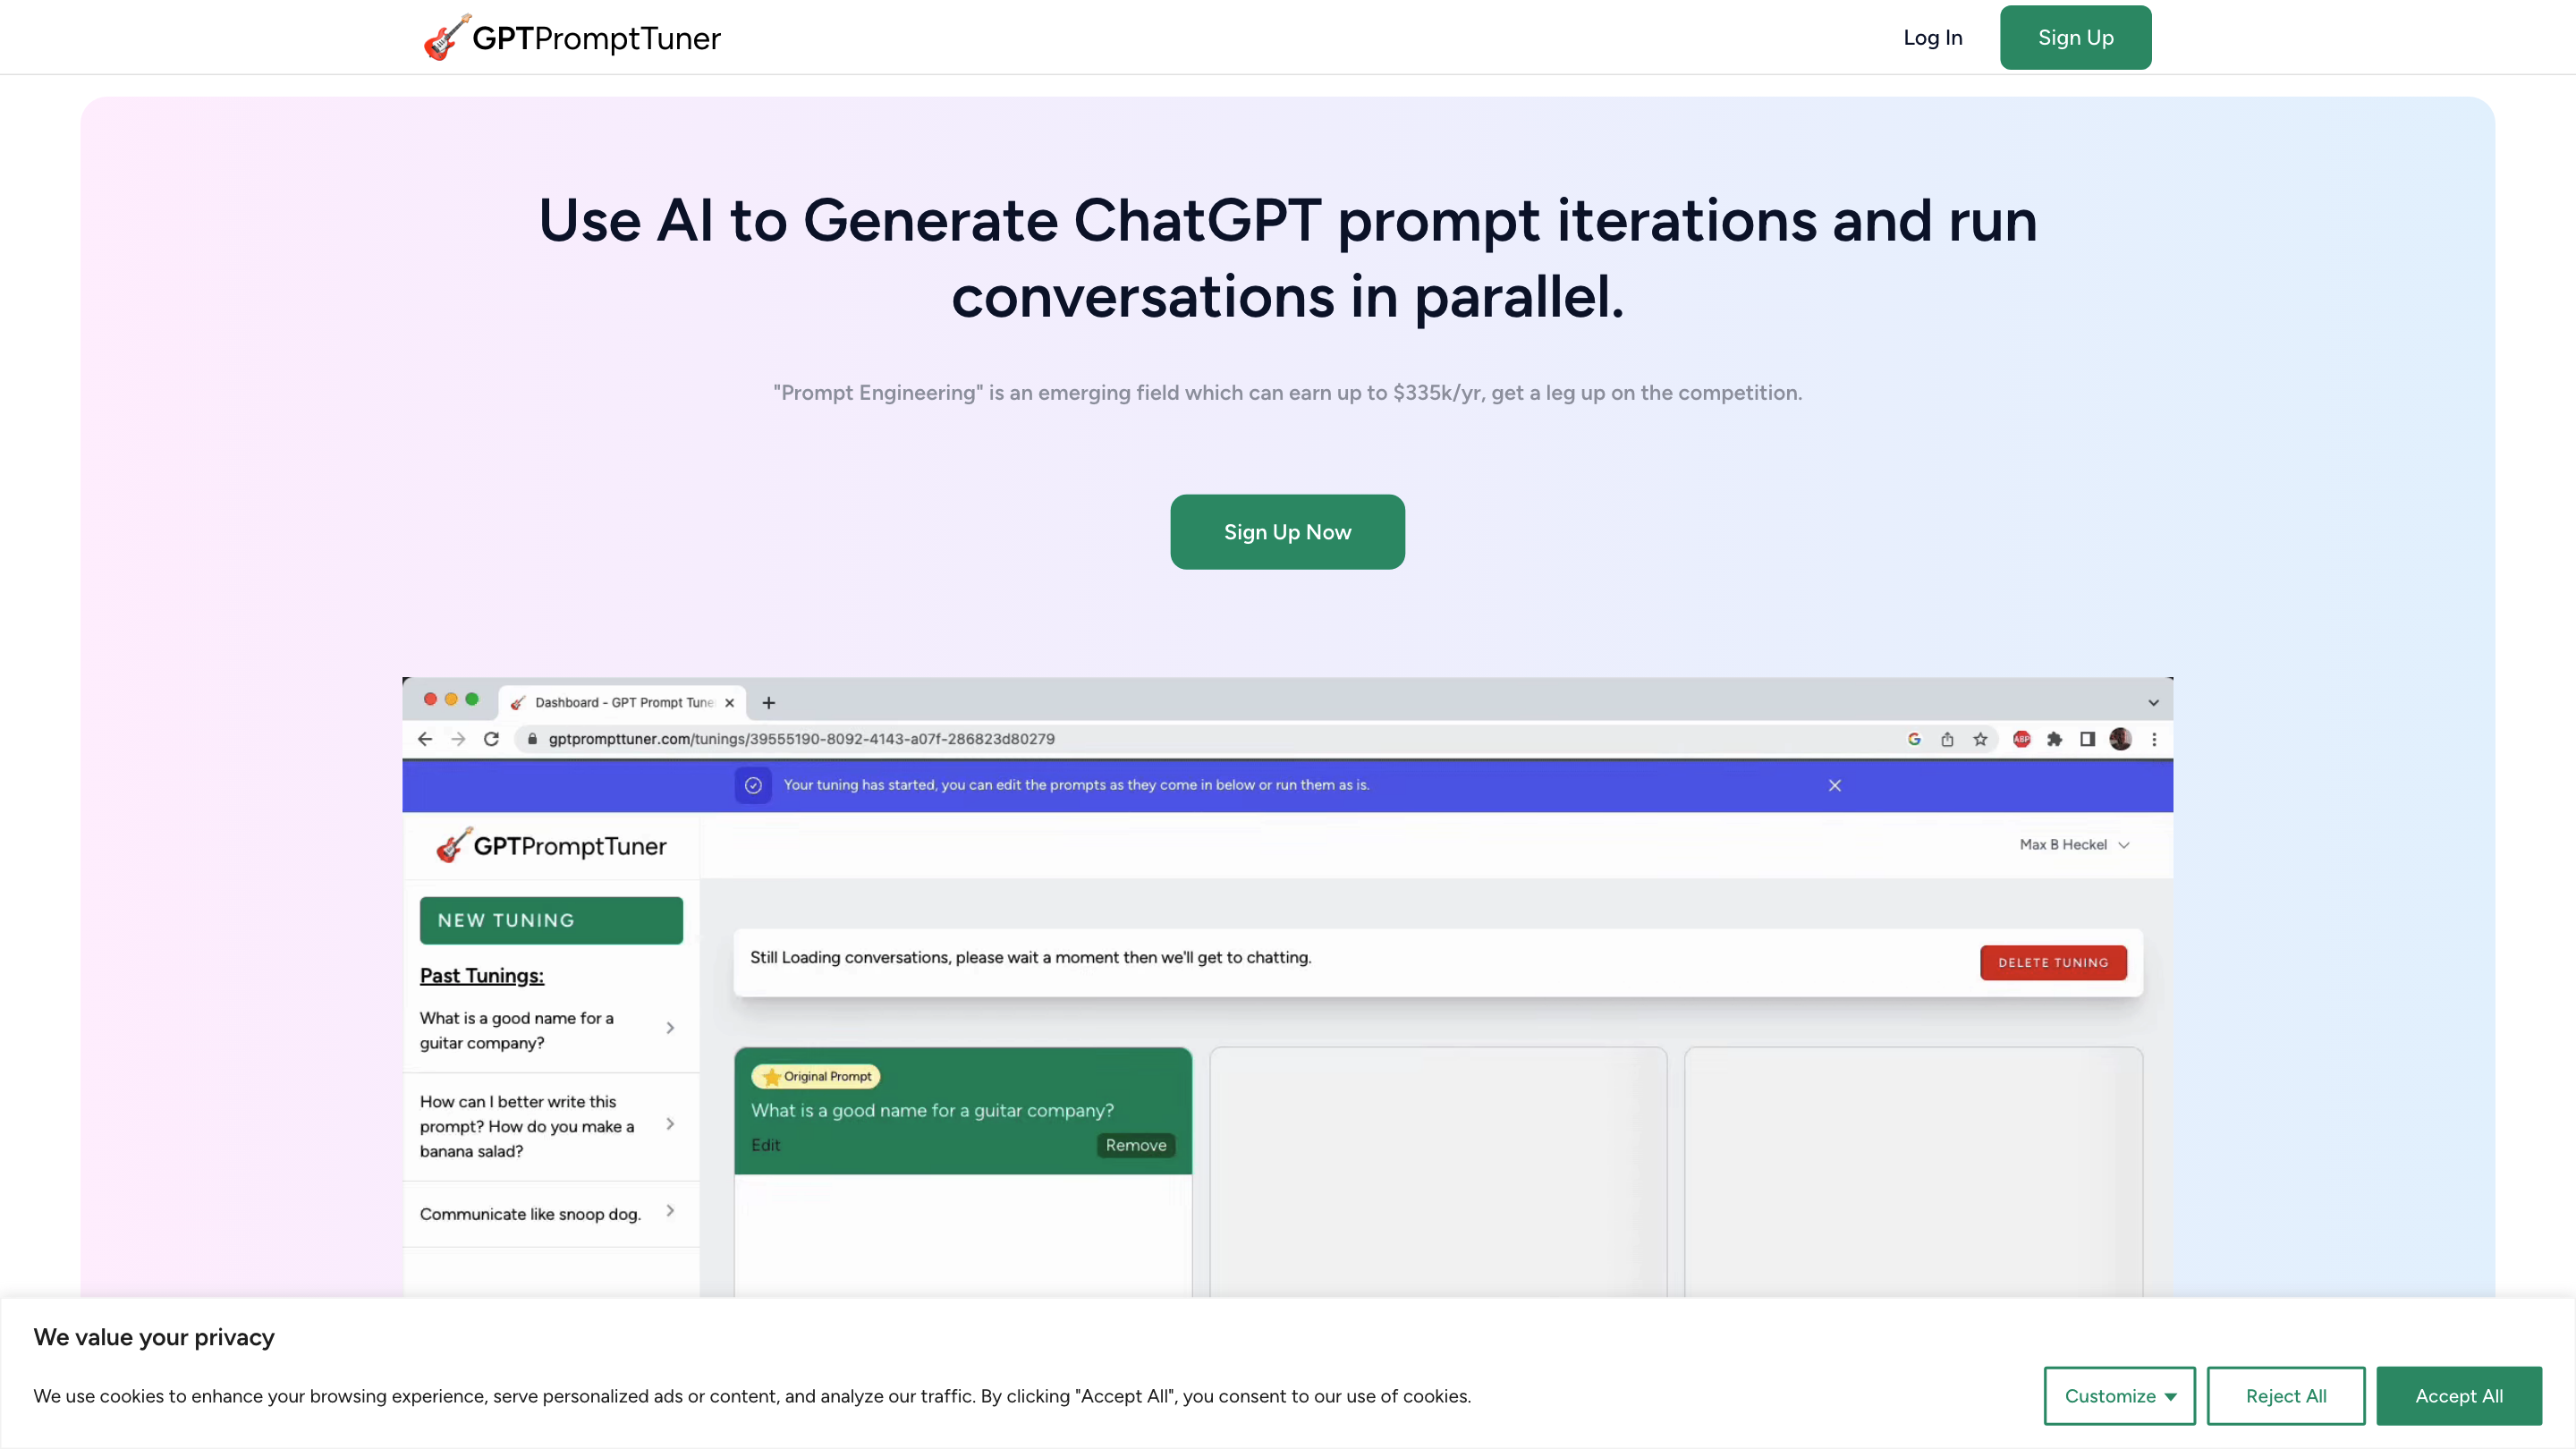This screenshot has width=2576, height=1449.
Task: Click Log In in top navigation
Action: point(1932,38)
